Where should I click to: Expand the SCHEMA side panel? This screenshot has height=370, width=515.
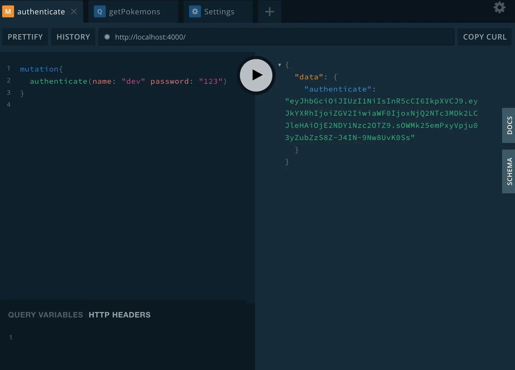[x=509, y=171]
